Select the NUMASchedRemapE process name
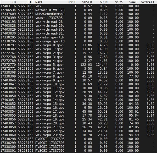157x153 pixels. pos(50,14)
